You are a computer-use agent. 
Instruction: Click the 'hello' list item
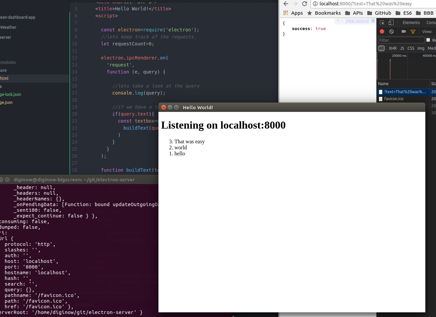pyautogui.click(x=180, y=154)
